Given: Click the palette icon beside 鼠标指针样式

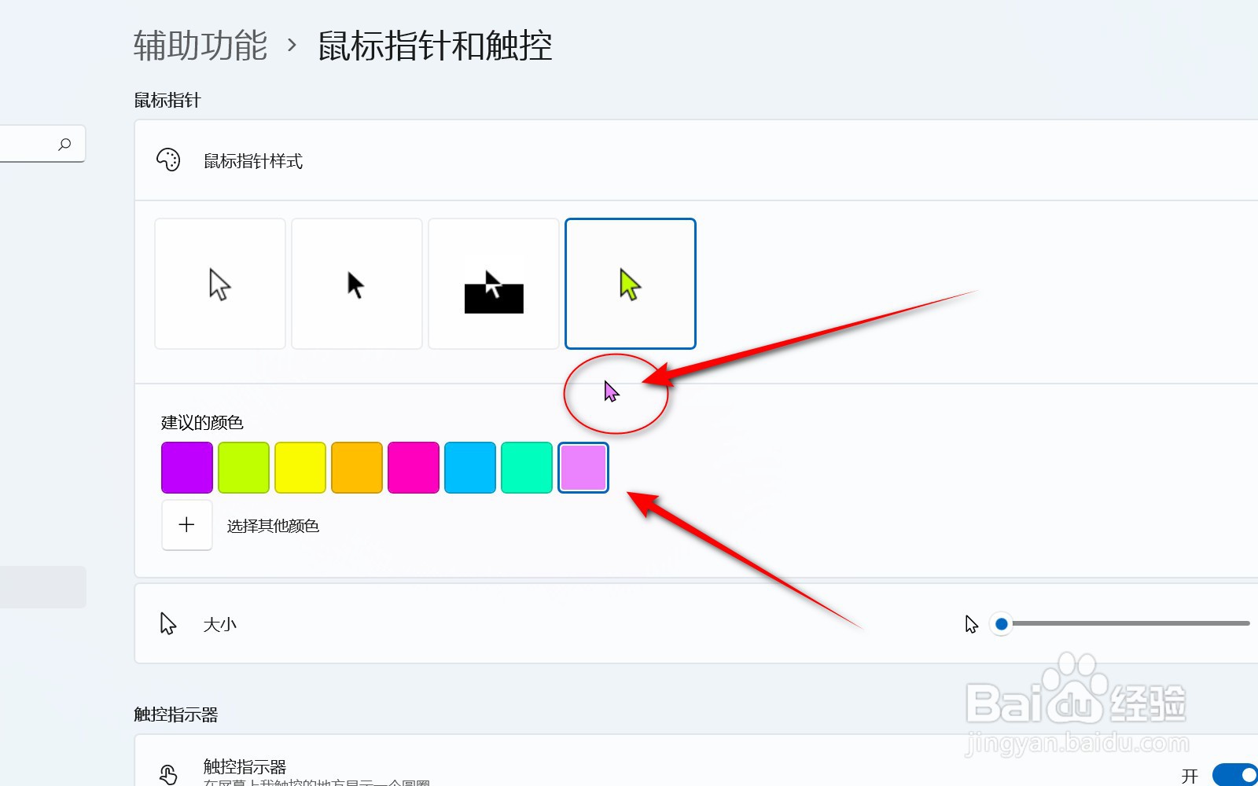Looking at the screenshot, I should tap(168, 160).
